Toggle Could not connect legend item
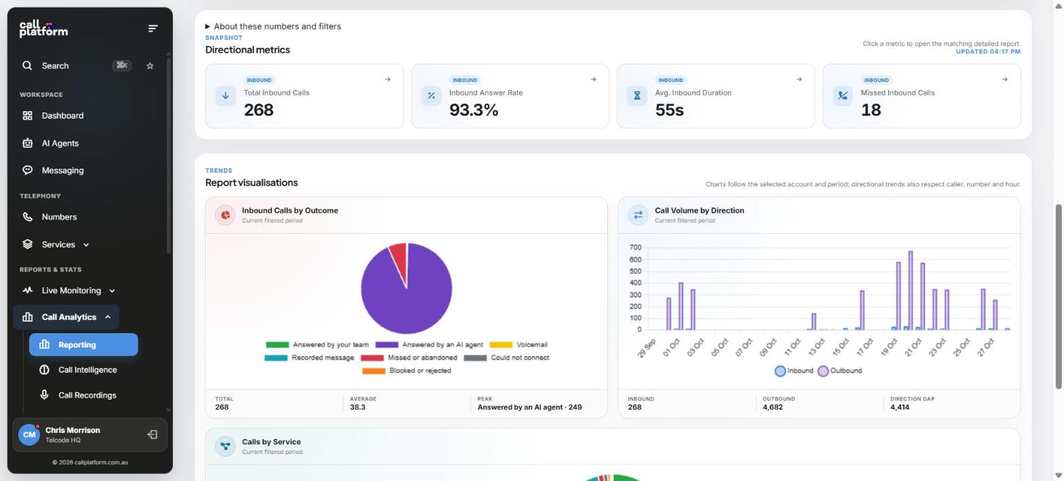This screenshot has width=1064, height=481. point(507,358)
